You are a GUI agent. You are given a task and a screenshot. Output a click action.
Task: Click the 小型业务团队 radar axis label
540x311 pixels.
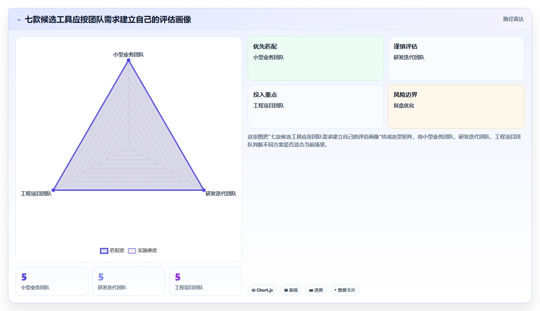pos(128,55)
